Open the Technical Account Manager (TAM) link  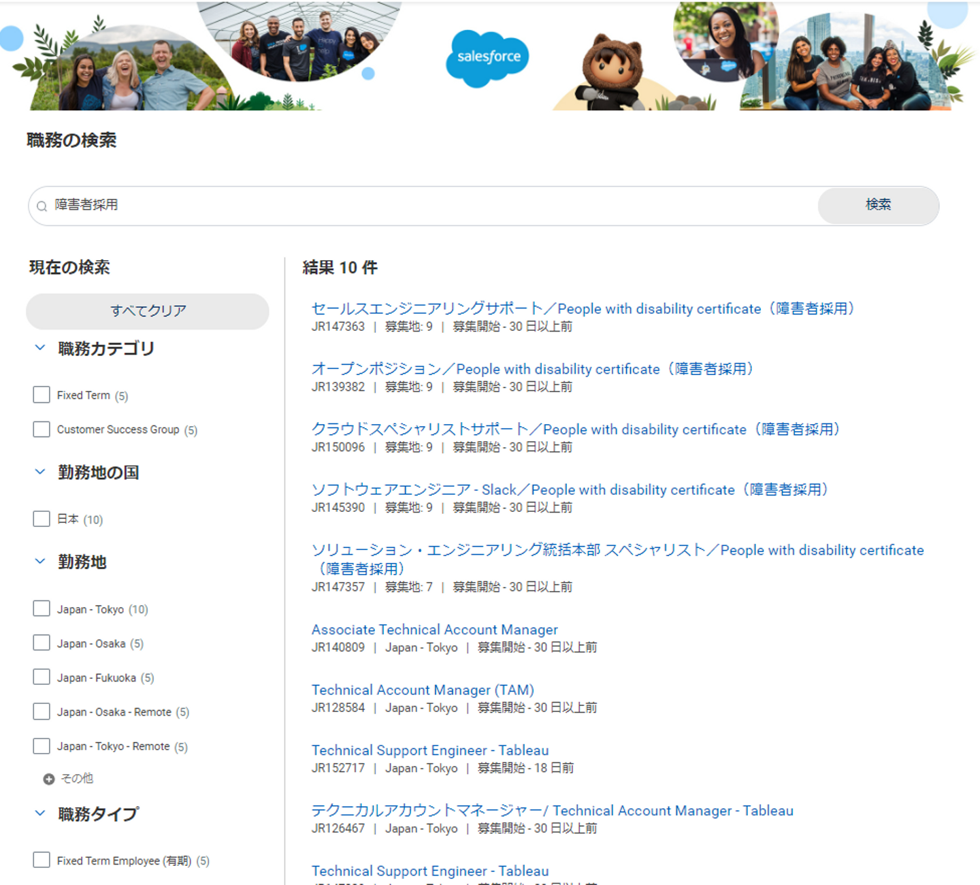423,690
